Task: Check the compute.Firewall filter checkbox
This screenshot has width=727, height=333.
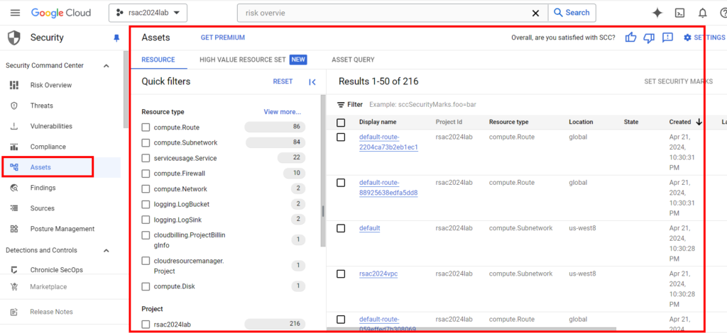Action: (146, 174)
